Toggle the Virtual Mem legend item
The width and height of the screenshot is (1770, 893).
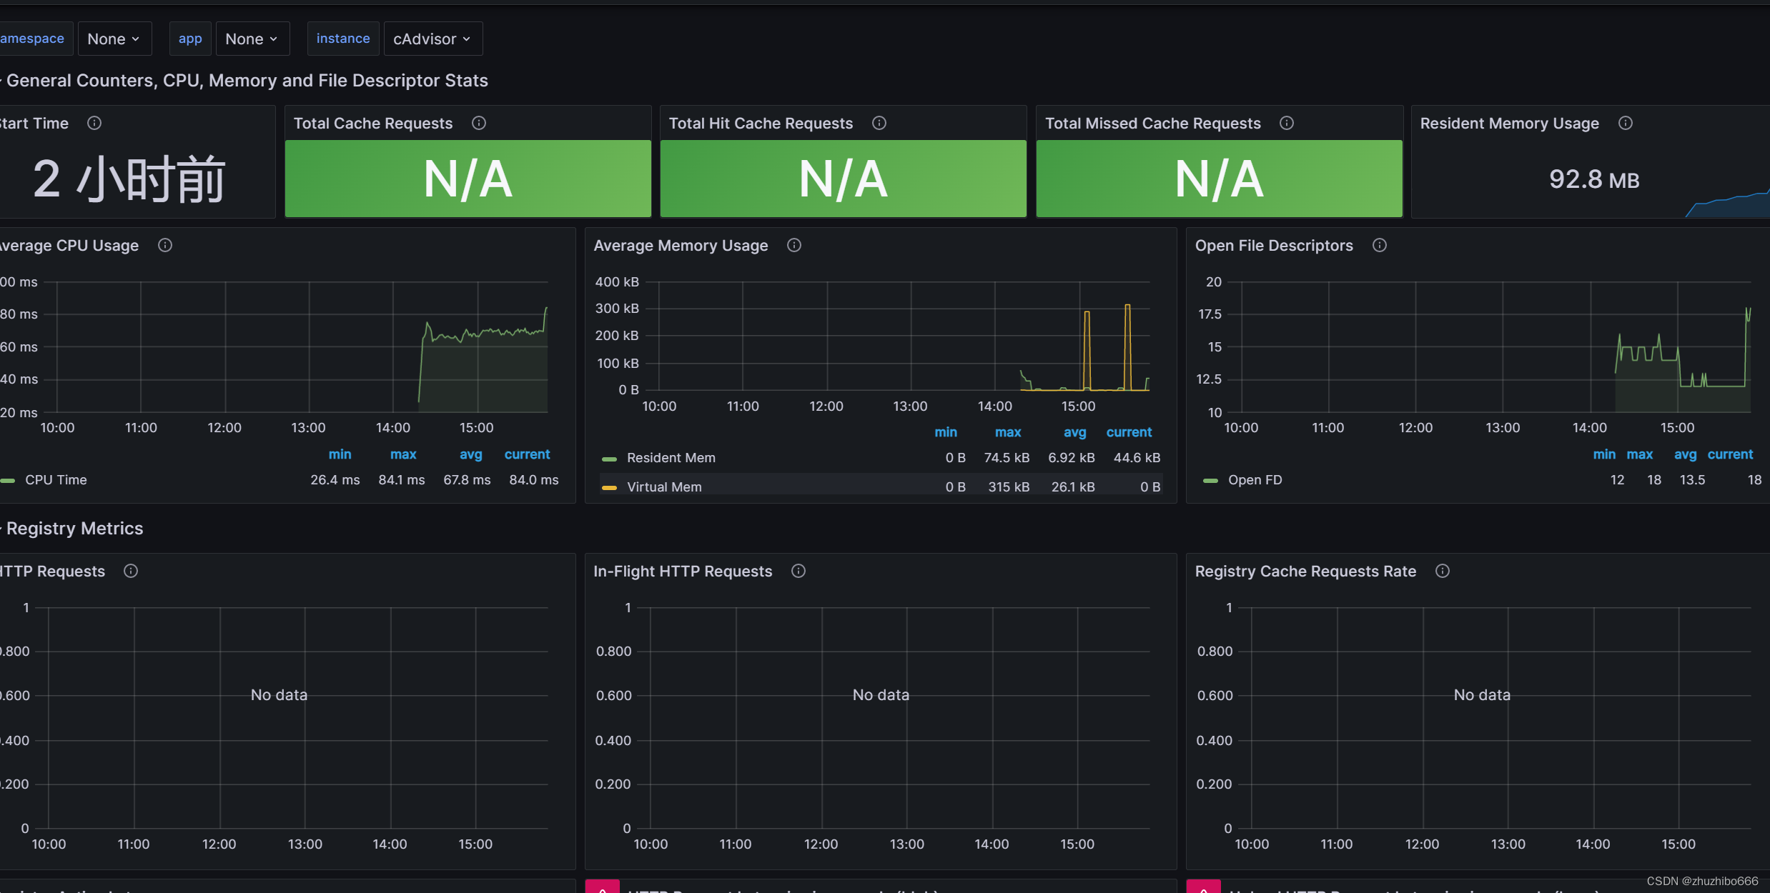pos(664,485)
